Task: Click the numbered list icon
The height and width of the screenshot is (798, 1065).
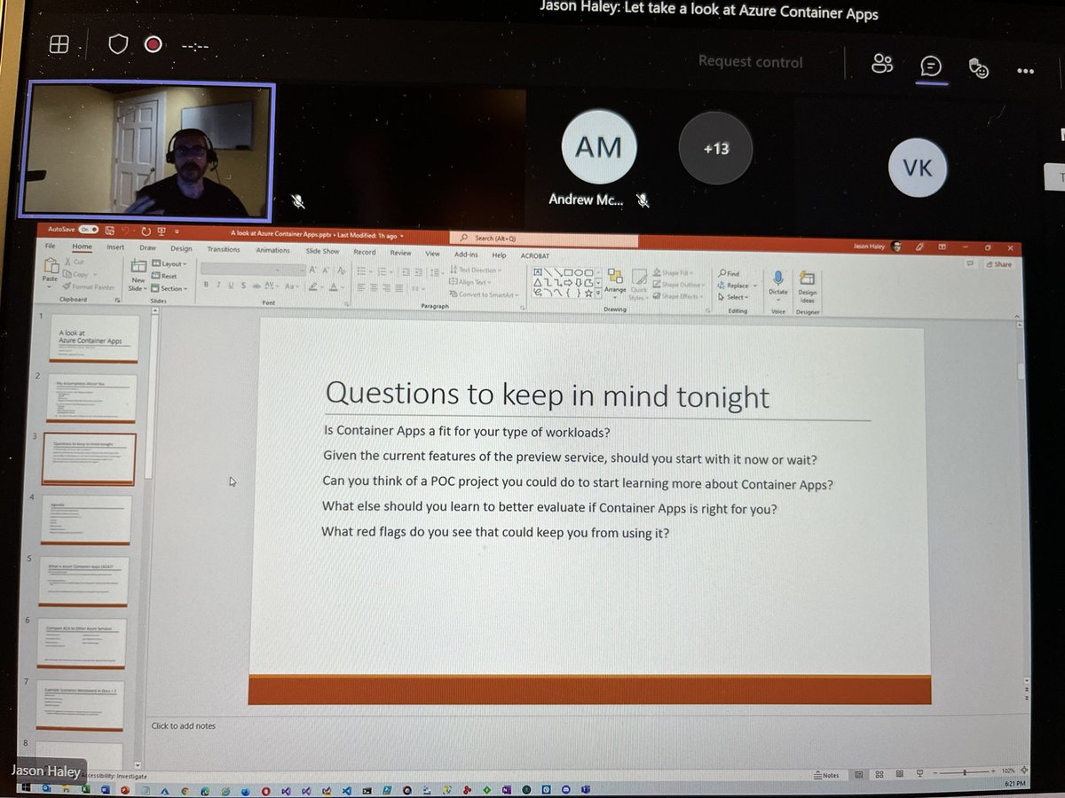Action: (x=382, y=270)
